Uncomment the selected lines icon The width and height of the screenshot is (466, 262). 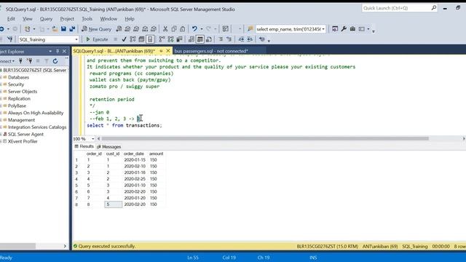click(229, 39)
